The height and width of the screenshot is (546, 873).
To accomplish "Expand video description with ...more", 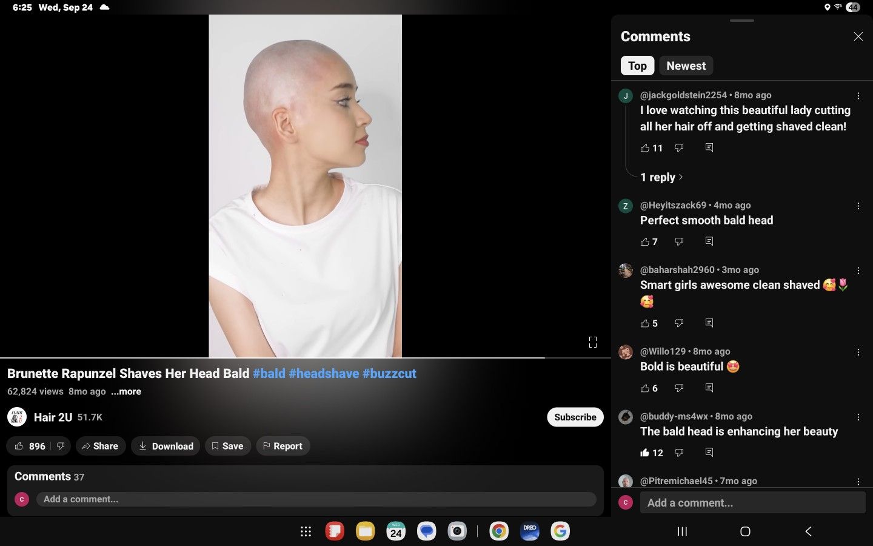I will click(126, 391).
